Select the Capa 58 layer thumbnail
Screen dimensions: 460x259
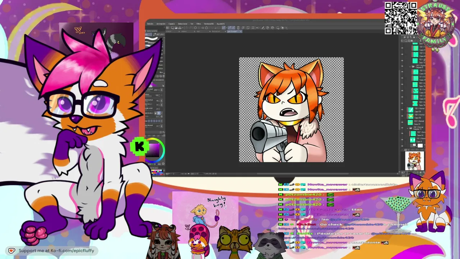(411, 116)
